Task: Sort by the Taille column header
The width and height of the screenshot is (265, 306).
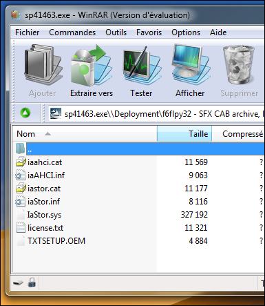Action: click(x=184, y=134)
